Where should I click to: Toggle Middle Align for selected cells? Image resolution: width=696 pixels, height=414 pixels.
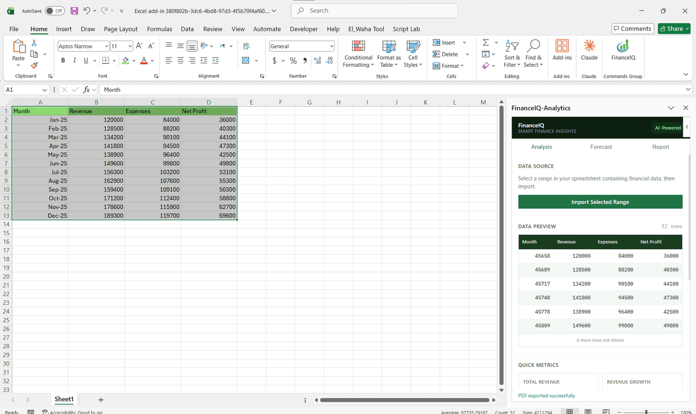tap(180, 46)
